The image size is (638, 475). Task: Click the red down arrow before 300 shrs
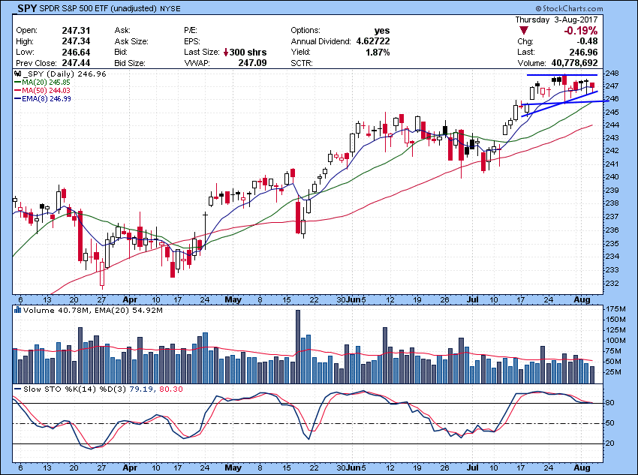226,53
